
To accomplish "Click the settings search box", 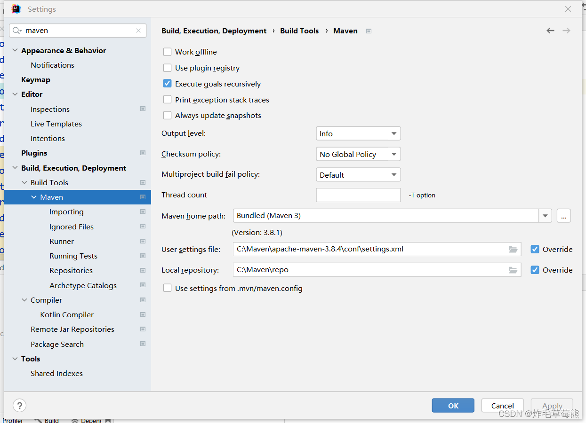I will 78,31.
